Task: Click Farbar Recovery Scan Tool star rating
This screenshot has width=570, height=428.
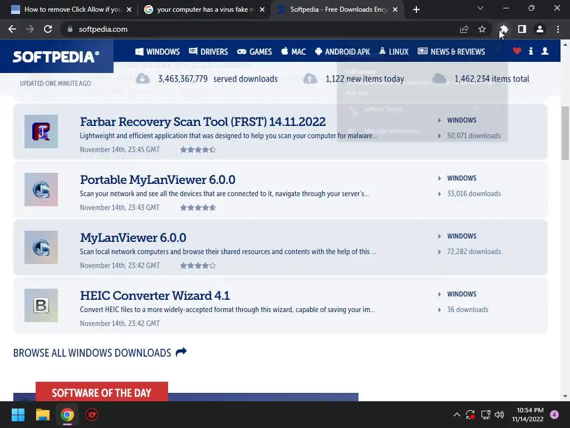Action: click(198, 149)
